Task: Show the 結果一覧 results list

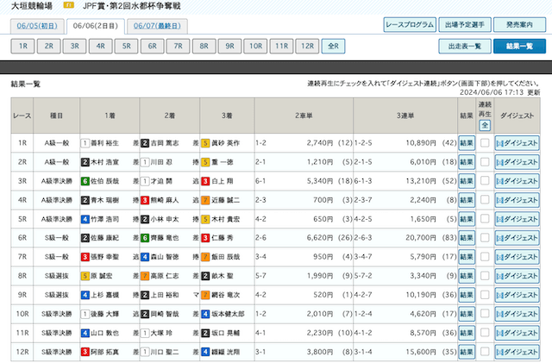Action: point(519,46)
